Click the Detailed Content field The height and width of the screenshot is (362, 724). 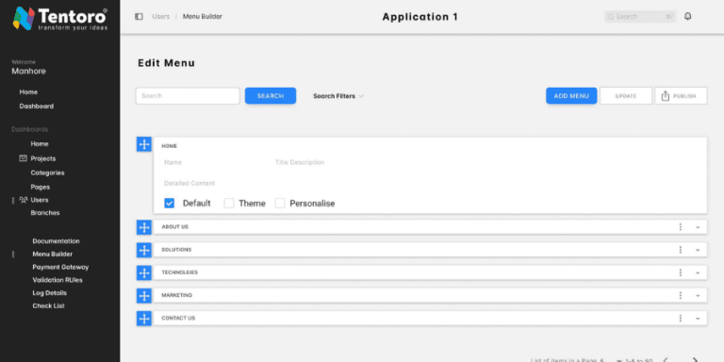point(189,183)
